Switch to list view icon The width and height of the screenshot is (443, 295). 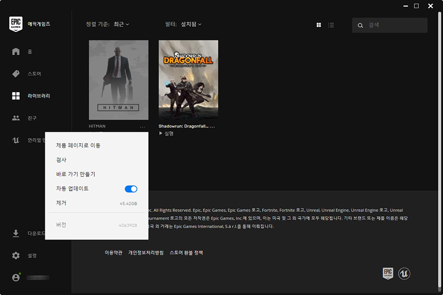[x=331, y=25]
